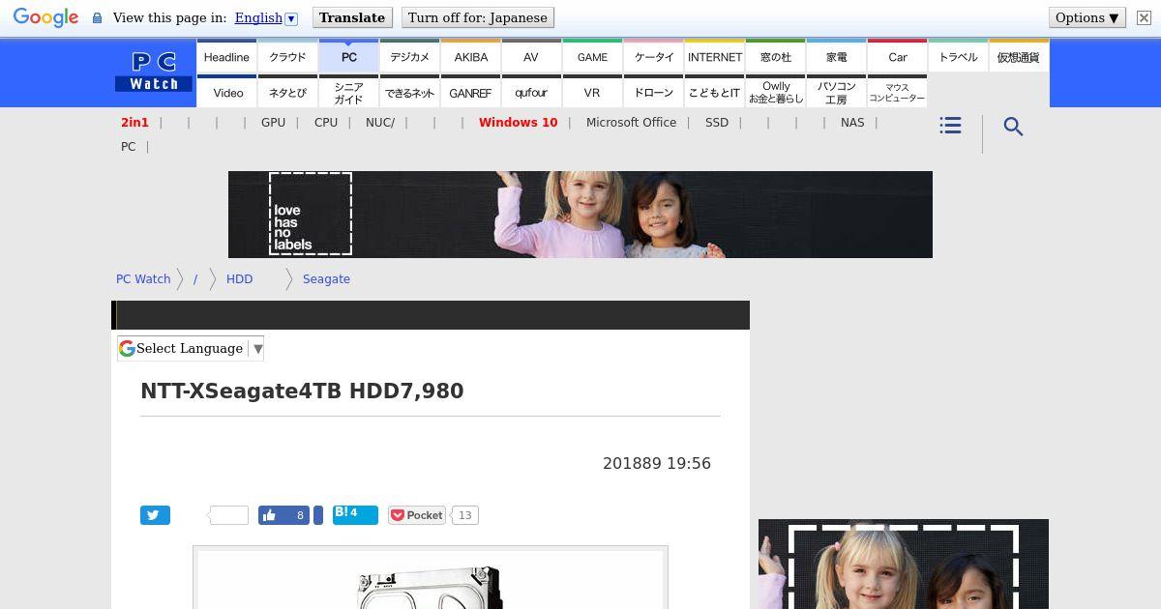Open the Owlly お金と暮らし tab
The width and height of the screenshot is (1161, 609).
775,92
